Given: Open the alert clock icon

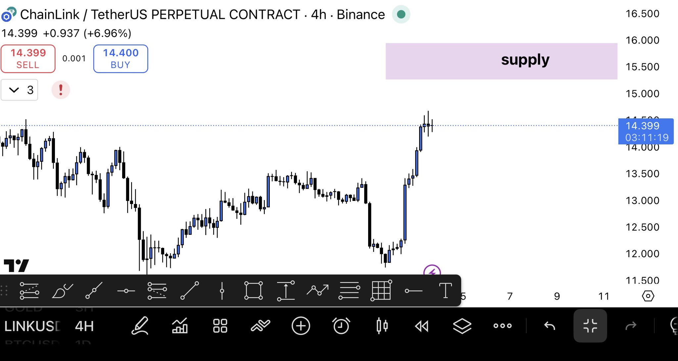Looking at the screenshot, I should coord(341,326).
